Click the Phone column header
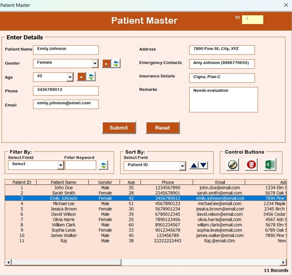 point(167,182)
